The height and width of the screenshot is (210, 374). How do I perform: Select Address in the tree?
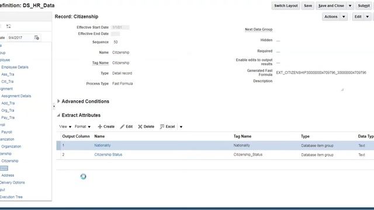point(8,175)
